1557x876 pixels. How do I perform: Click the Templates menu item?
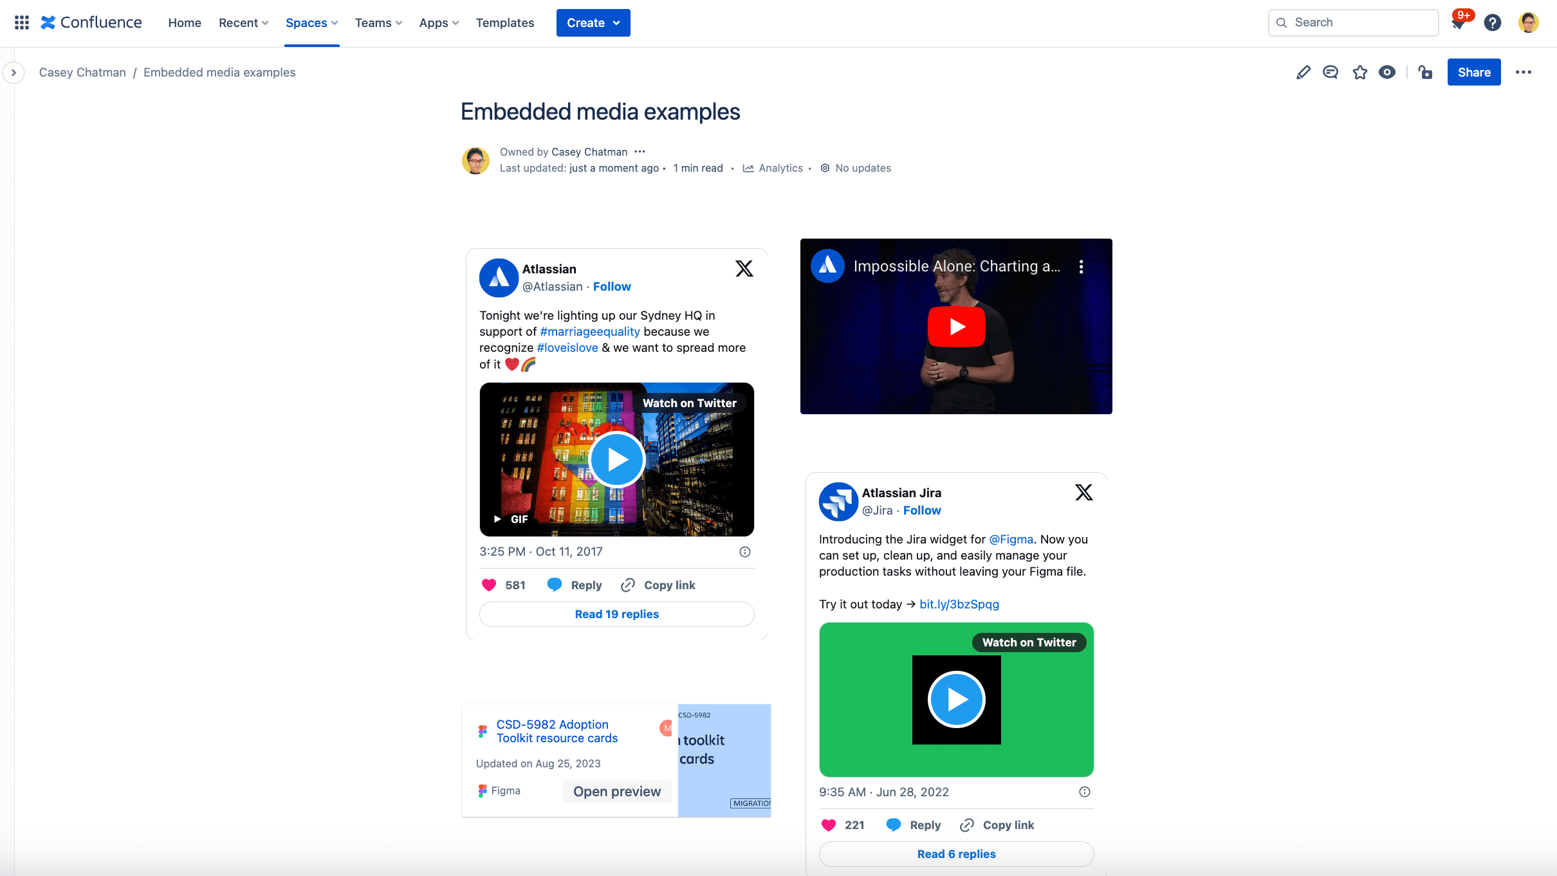[x=502, y=23]
